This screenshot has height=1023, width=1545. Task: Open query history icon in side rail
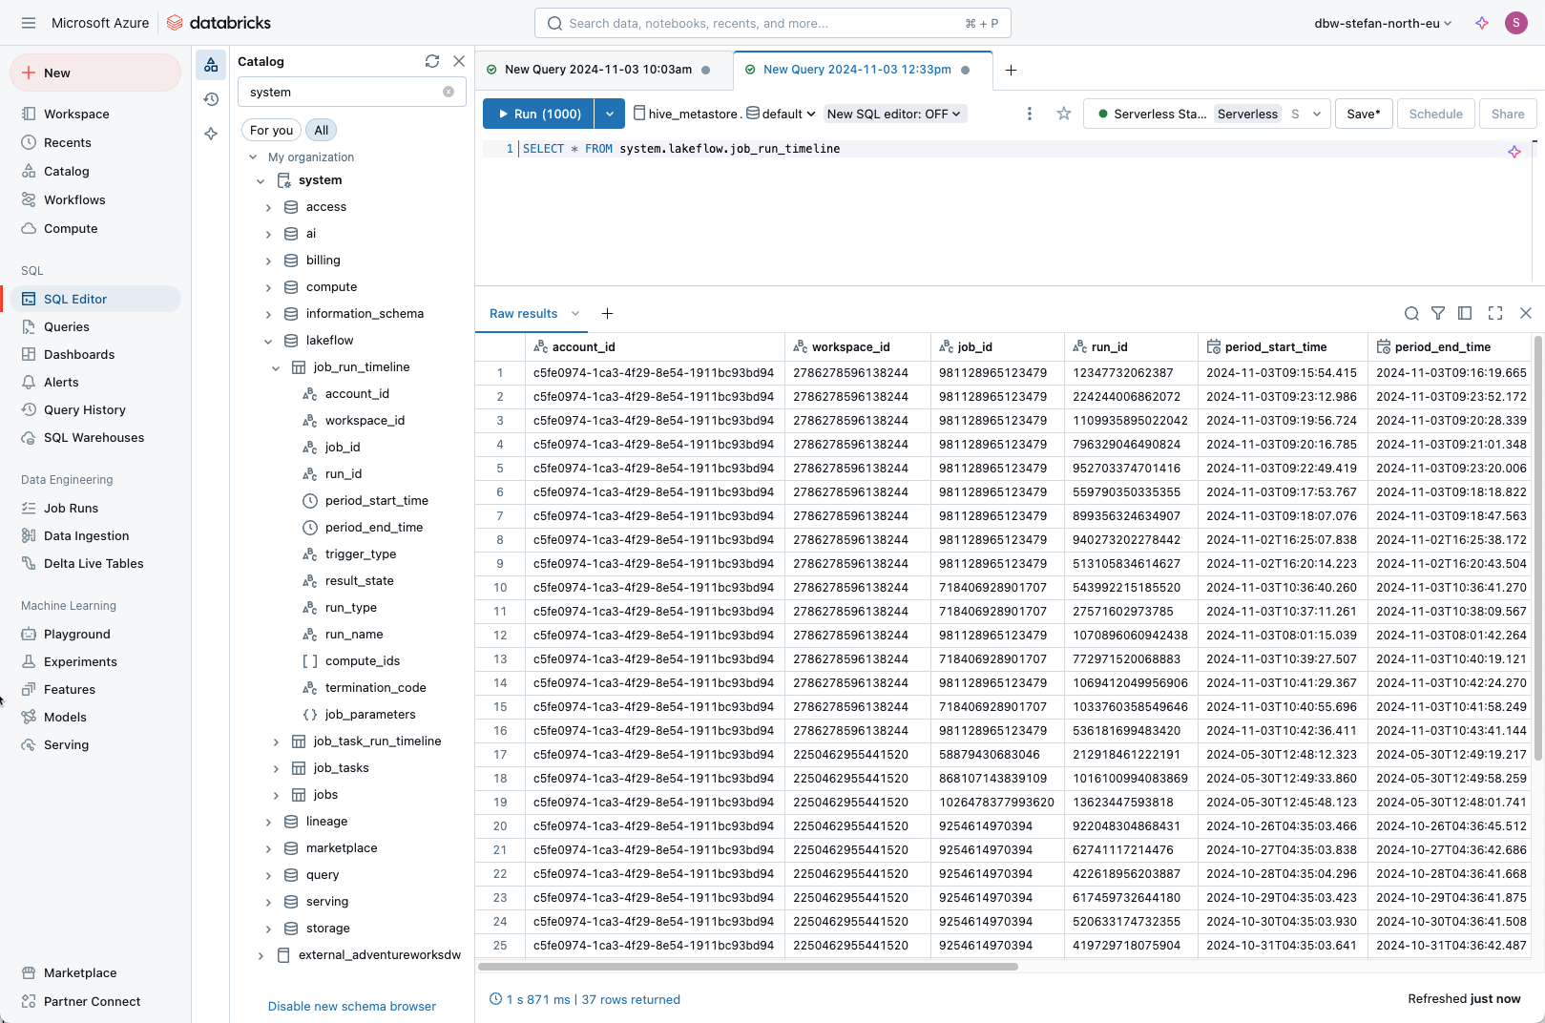211,99
